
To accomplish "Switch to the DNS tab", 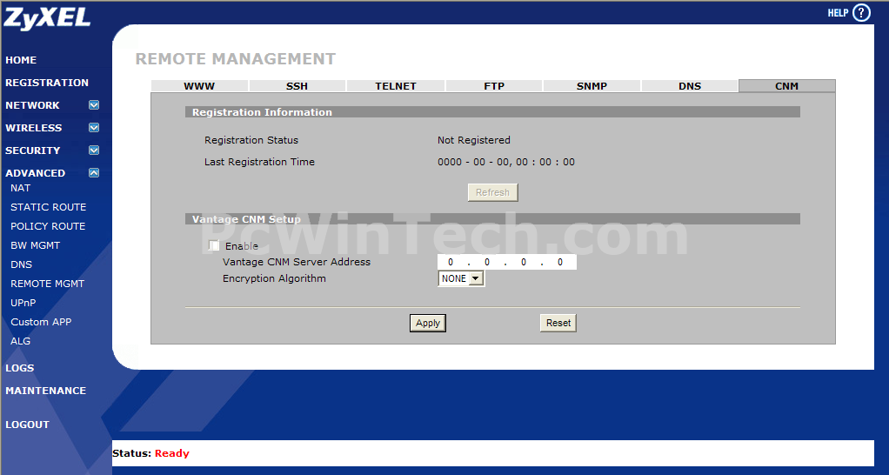I will pos(690,85).
